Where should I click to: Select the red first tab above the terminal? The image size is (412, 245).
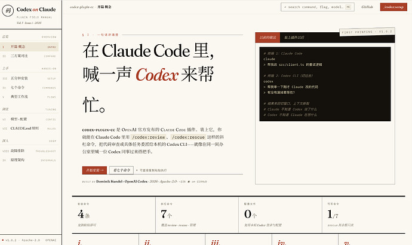pyautogui.click(x=268, y=38)
